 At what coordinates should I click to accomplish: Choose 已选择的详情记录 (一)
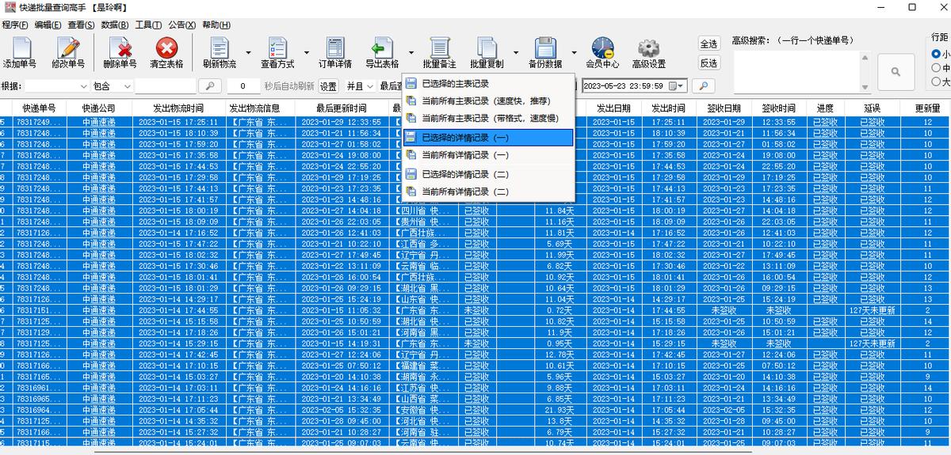[487, 138]
